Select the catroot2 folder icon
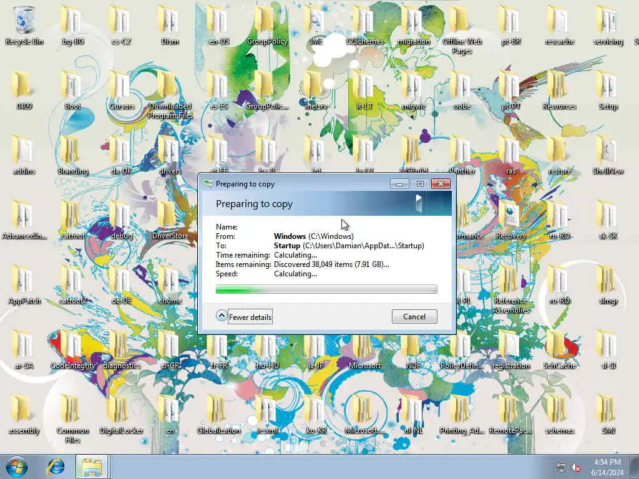 point(72,284)
